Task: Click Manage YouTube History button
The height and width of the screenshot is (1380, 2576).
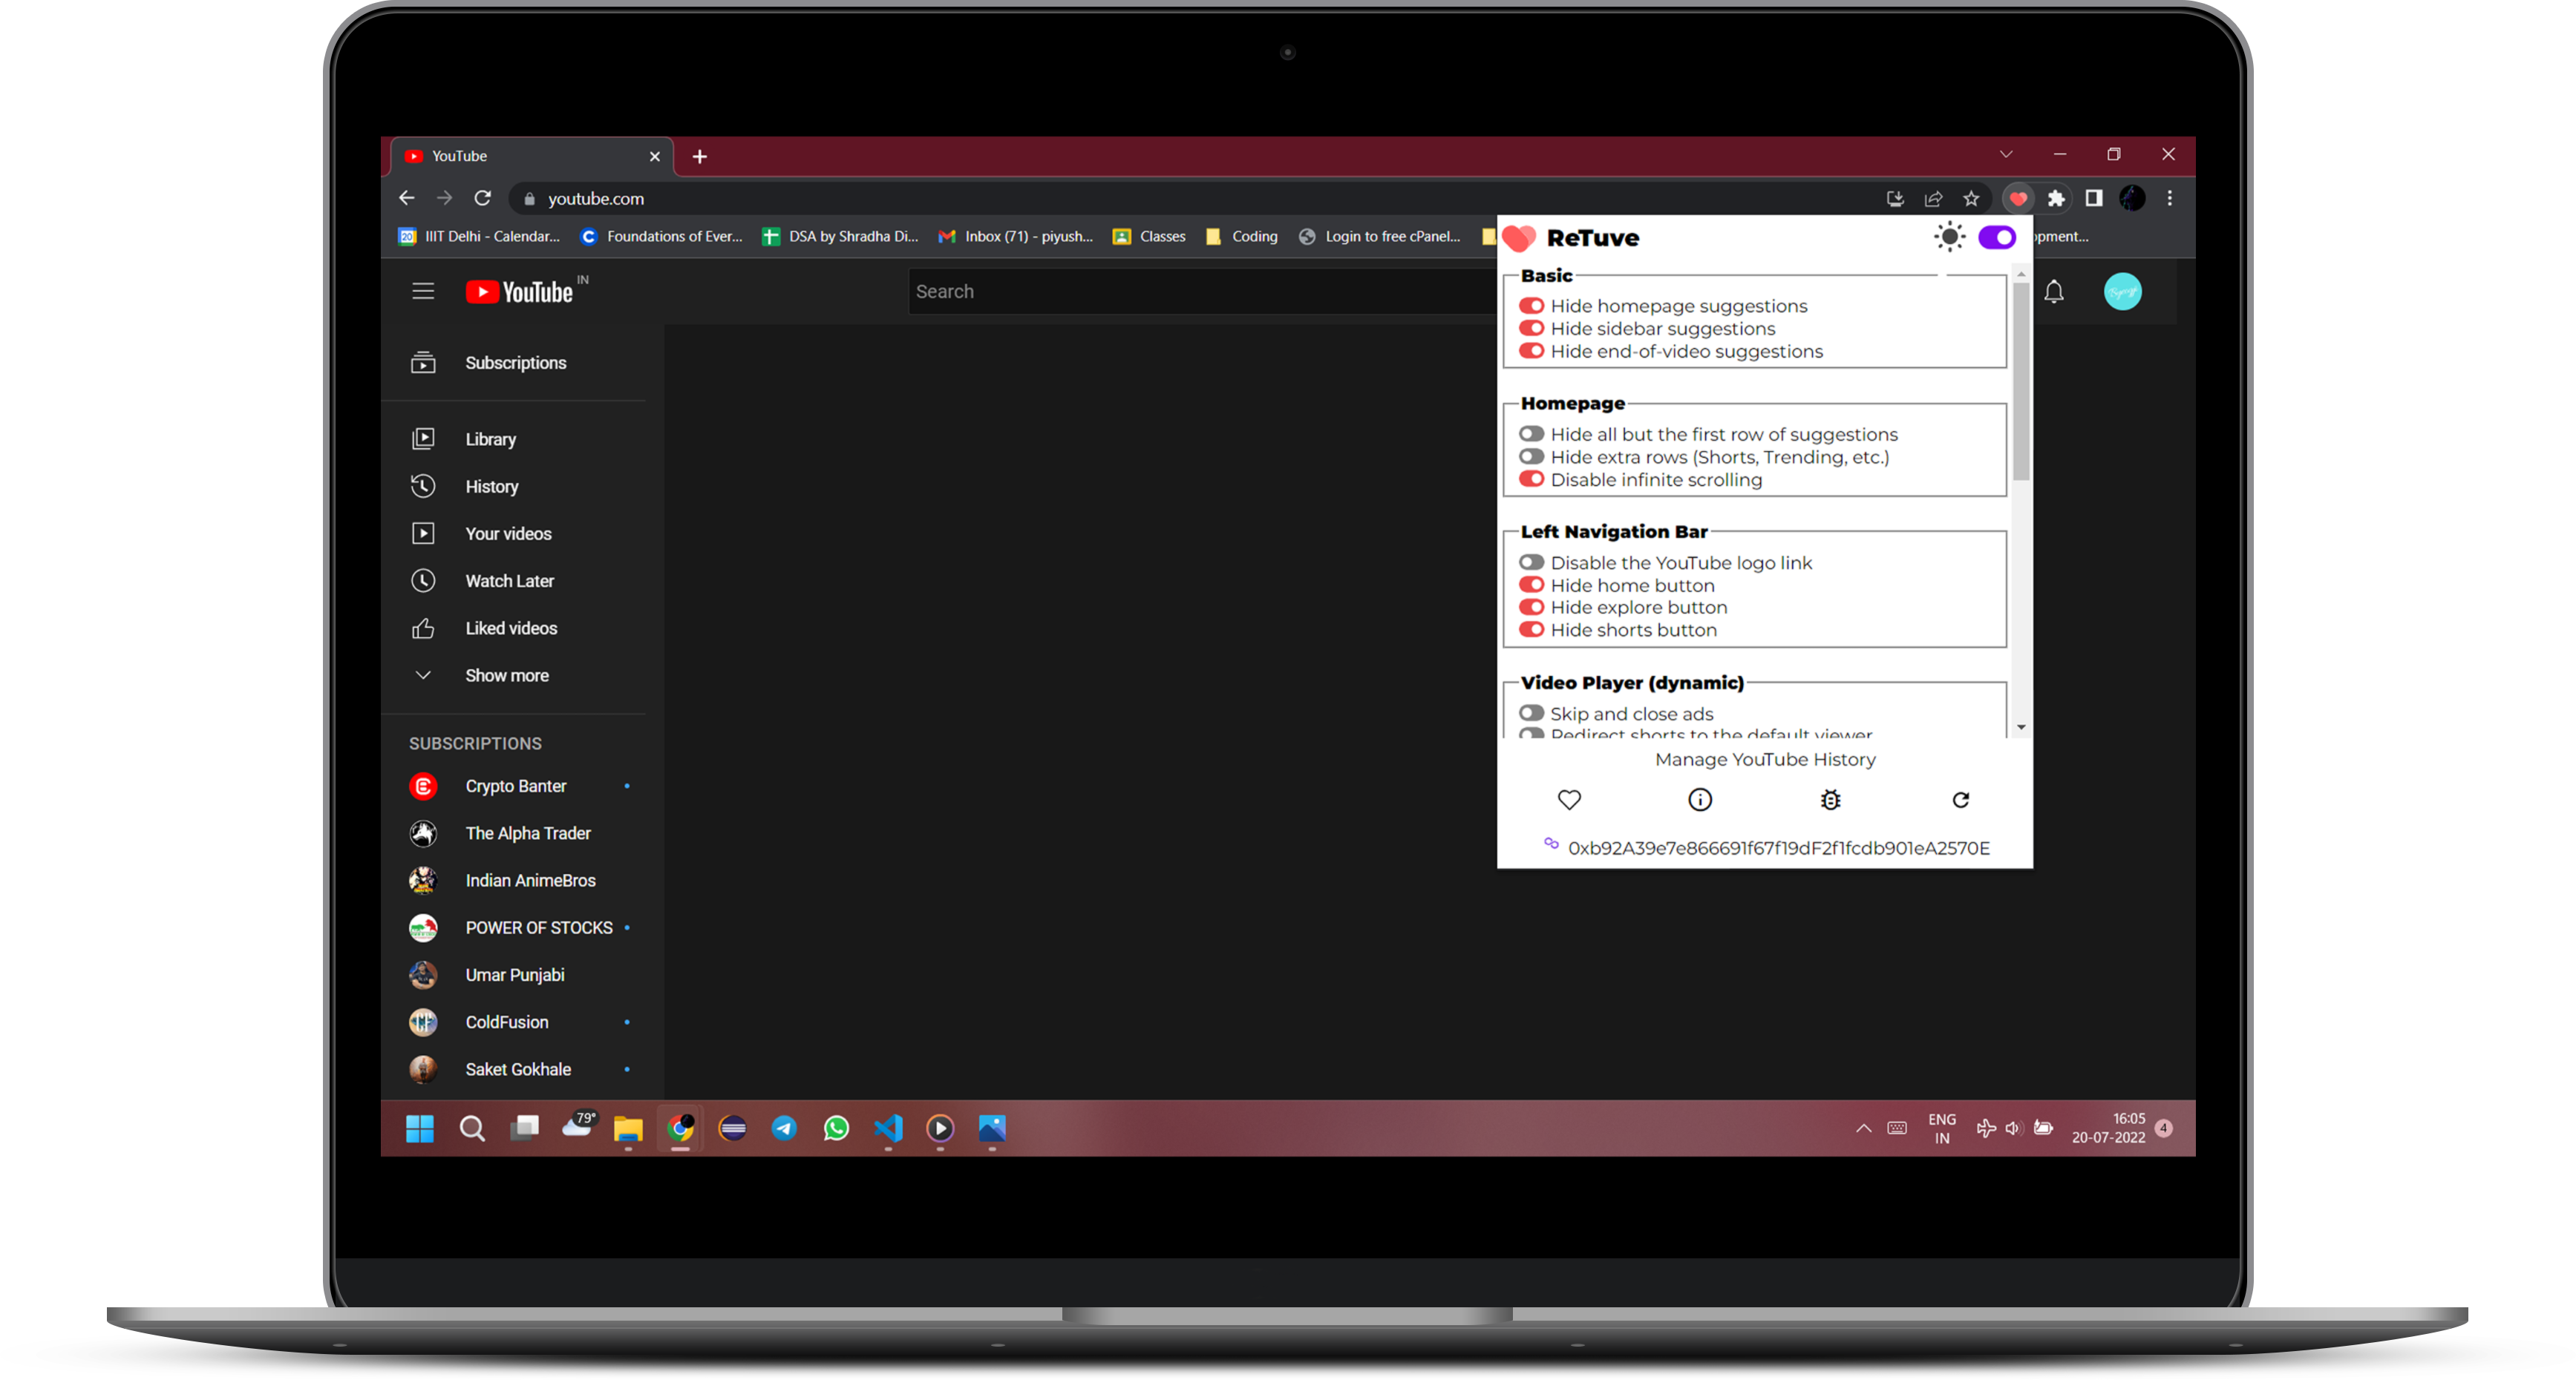Action: [x=1762, y=758]
